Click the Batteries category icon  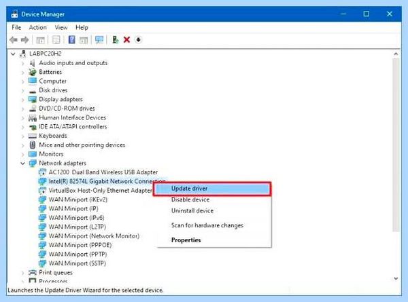click(32, 72)
